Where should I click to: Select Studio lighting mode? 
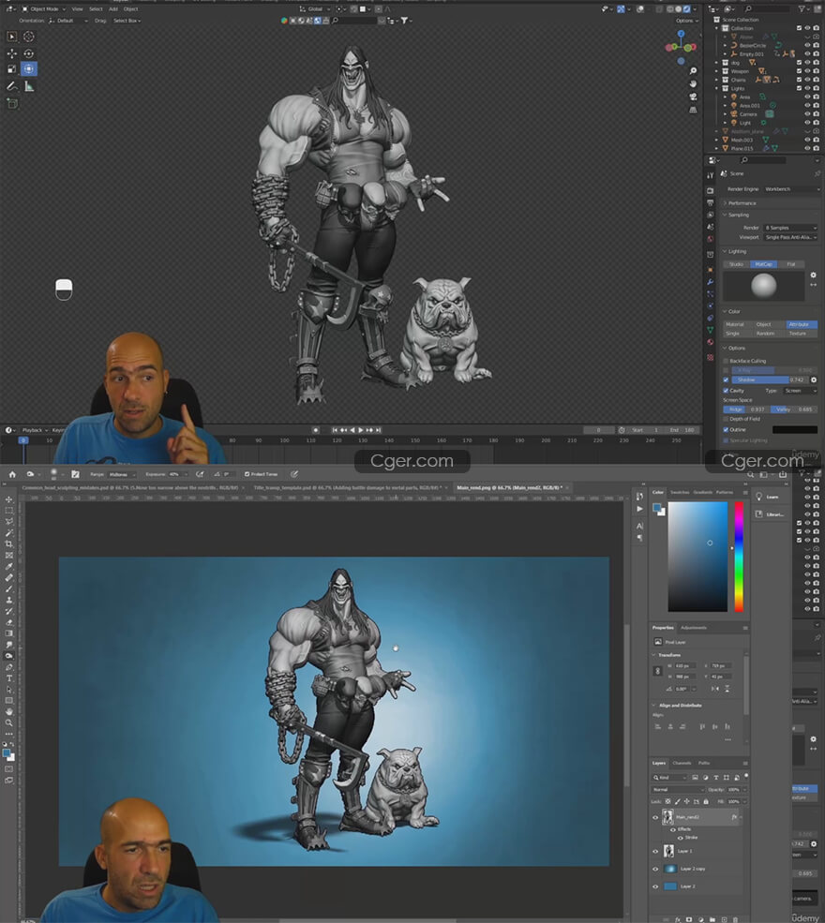pyautogui.click(x=736, y=264)
